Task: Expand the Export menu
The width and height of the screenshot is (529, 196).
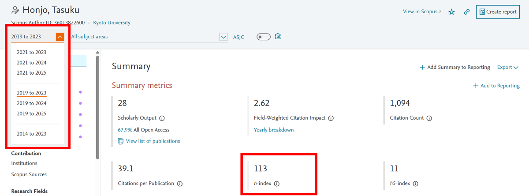Action: pos(507,68)
